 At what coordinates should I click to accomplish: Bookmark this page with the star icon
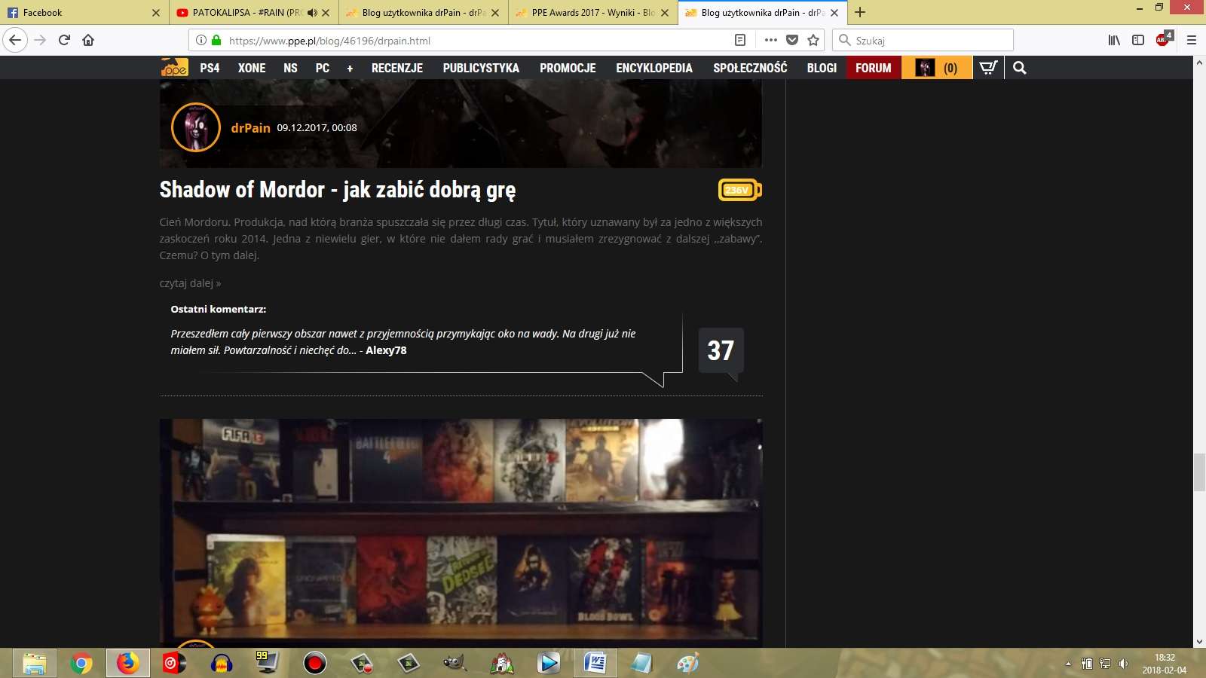click(x=813, y=40)
